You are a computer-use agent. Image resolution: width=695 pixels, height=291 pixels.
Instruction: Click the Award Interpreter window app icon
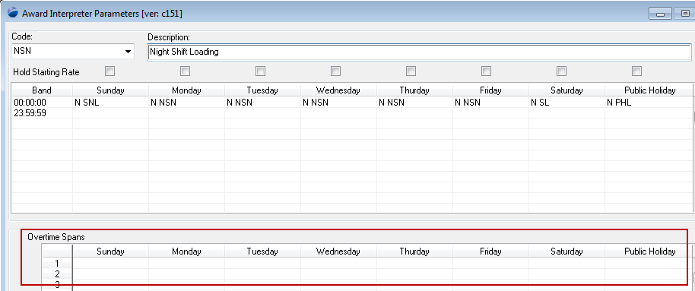(x=13, y=13)
